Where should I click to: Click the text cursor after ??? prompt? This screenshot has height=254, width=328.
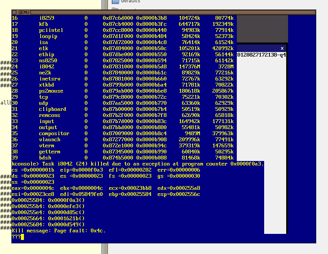tap(22, 237)
